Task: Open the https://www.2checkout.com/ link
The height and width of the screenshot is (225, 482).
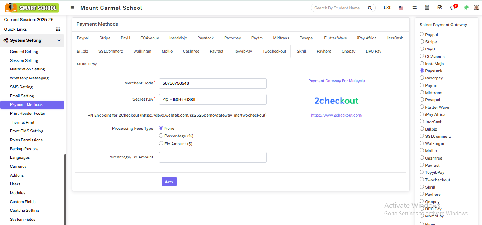Action: click(336, 115)
